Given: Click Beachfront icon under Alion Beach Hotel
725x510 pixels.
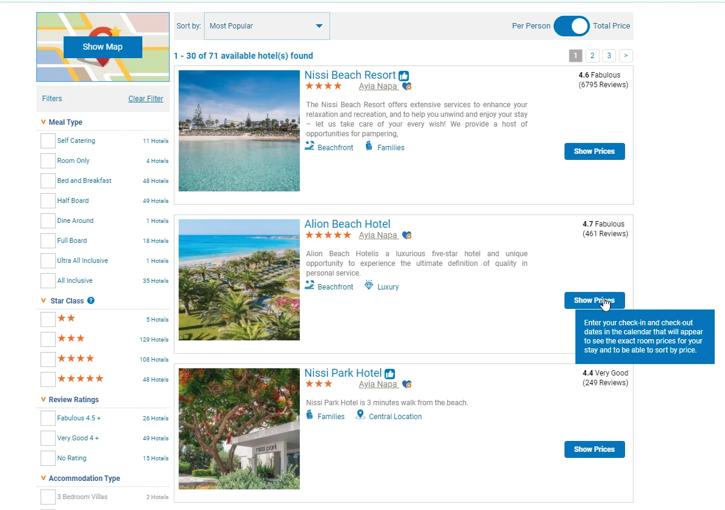Looking at the screenshot, I should pyautogui.click(x=310, y=285).
